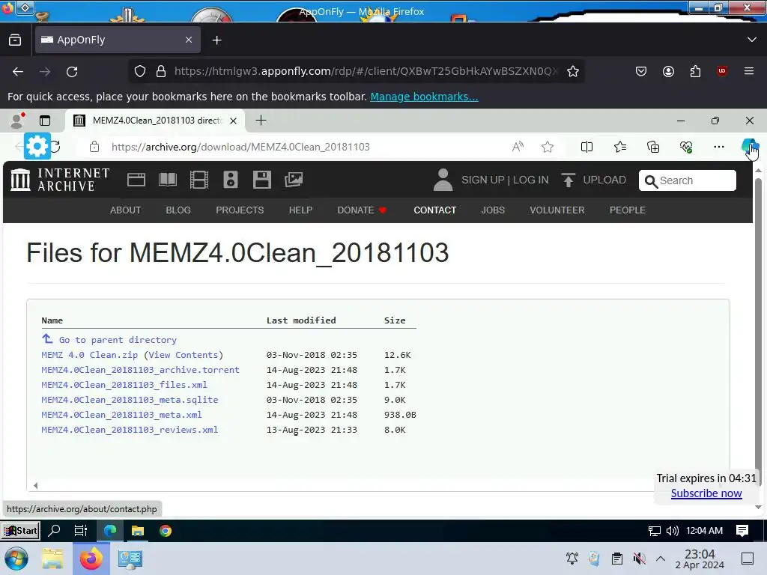
Task: Open remote taskbar search magnifier
Action: coord(54,531)
